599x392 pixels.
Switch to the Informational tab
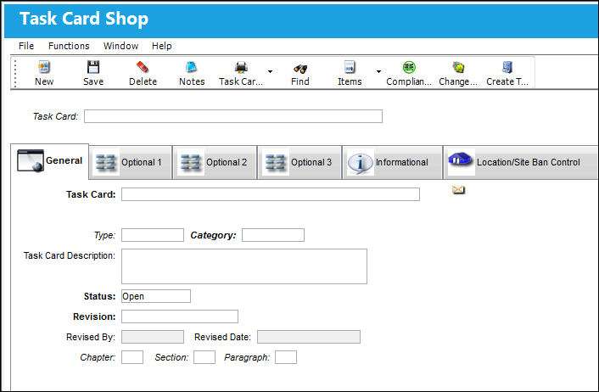coord(392,162)
